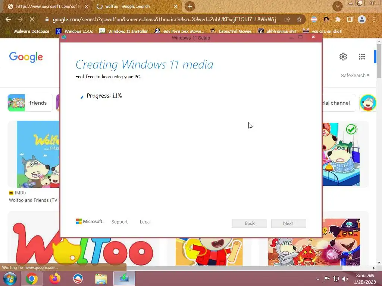Open the Windows Start button

[10, 279]
